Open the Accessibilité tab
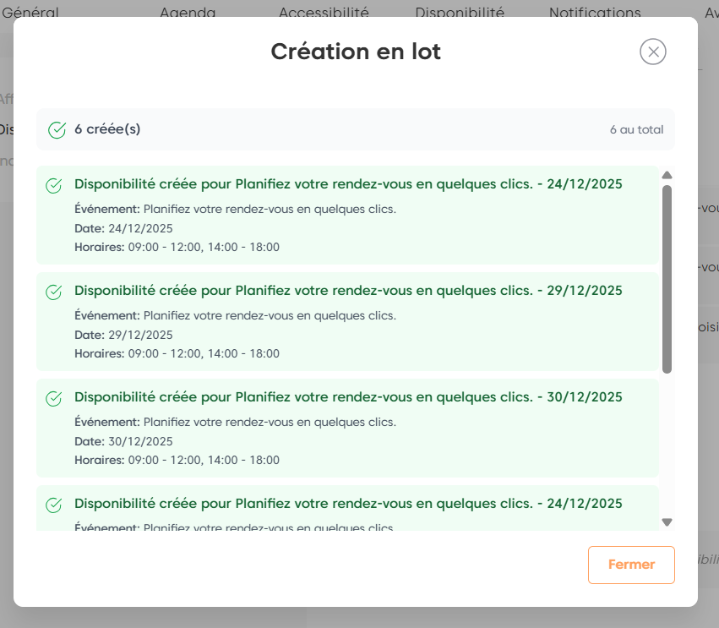This screenshot has height=628, width=719. [324, 13]
